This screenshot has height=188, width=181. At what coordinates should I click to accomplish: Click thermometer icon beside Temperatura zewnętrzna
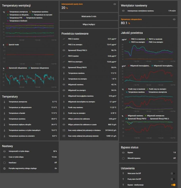(4, 102)
